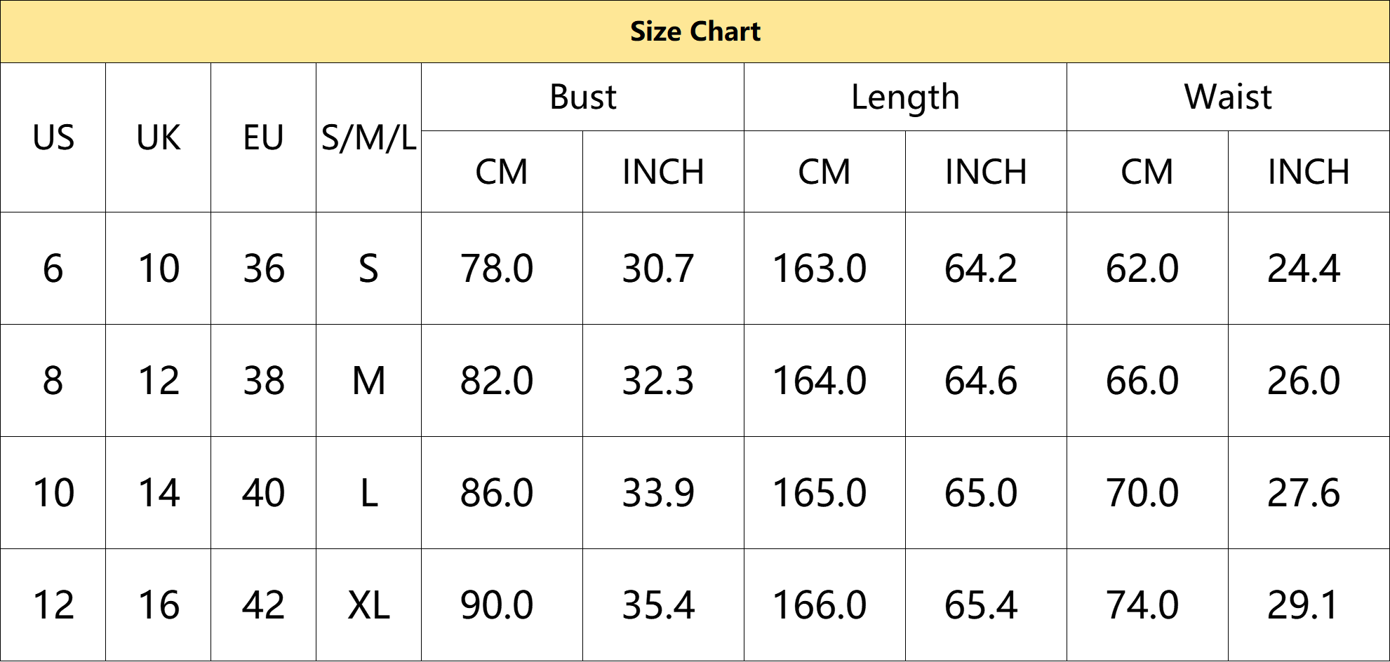Select the Length inch value 65.4
The width and height of the screenshot is (1390, 662).
point(987,605)
